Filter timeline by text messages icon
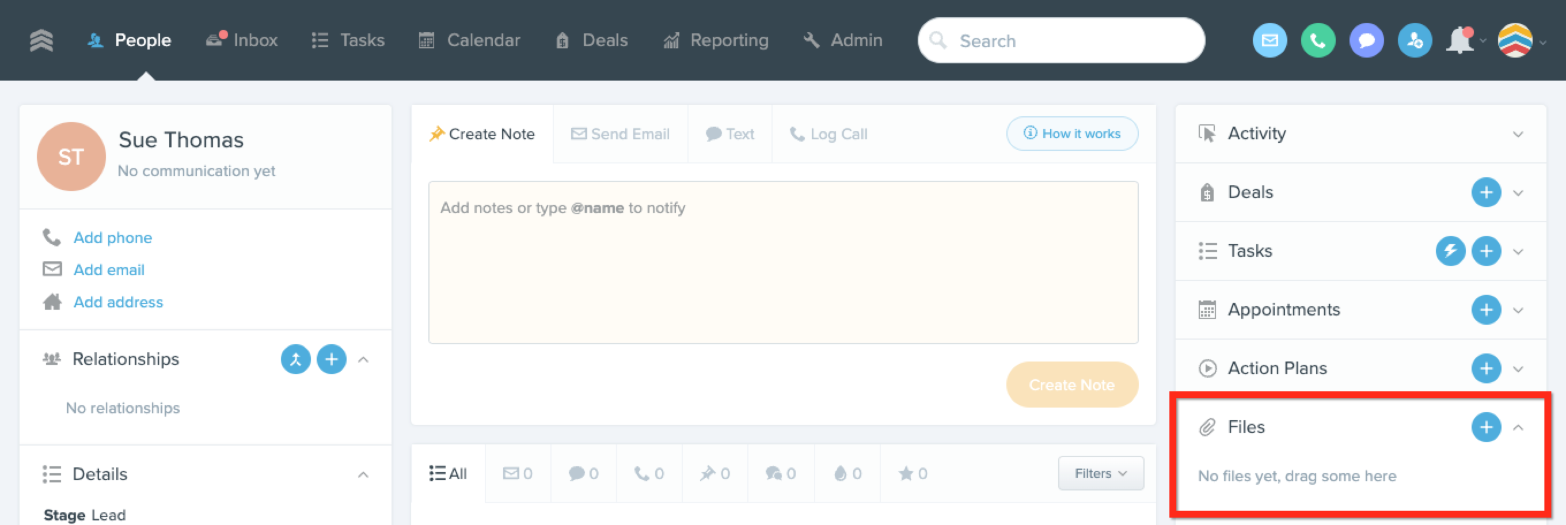Image resolution: width=1566 pixels, height=525 pixels. click(584, 473)
